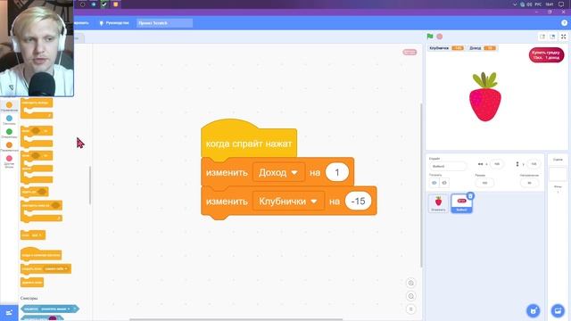
Task: Open the help question mark icon
Action: pyautogui.click(x=564, y=23)
